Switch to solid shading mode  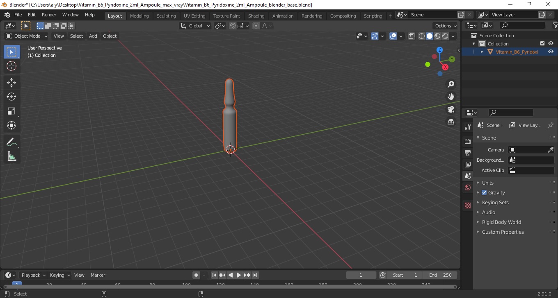[x=430, y=36]
